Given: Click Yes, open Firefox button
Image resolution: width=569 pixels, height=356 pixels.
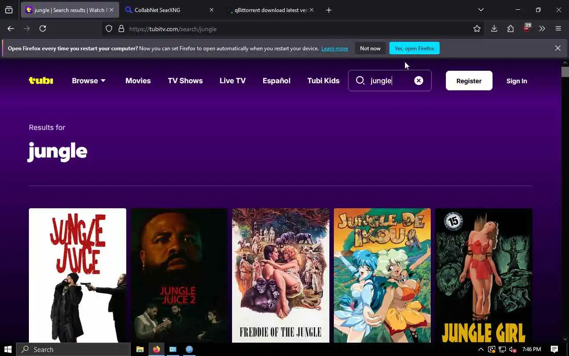Looking at the screenshot, I should point(414,48).
